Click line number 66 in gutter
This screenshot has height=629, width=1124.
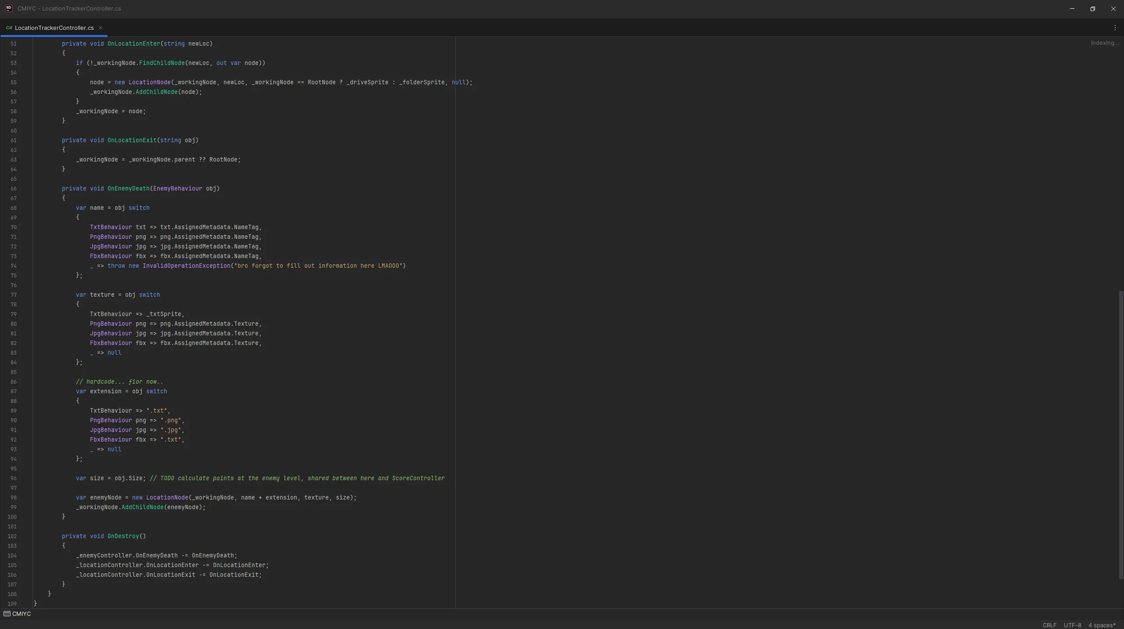pos(14,189)
